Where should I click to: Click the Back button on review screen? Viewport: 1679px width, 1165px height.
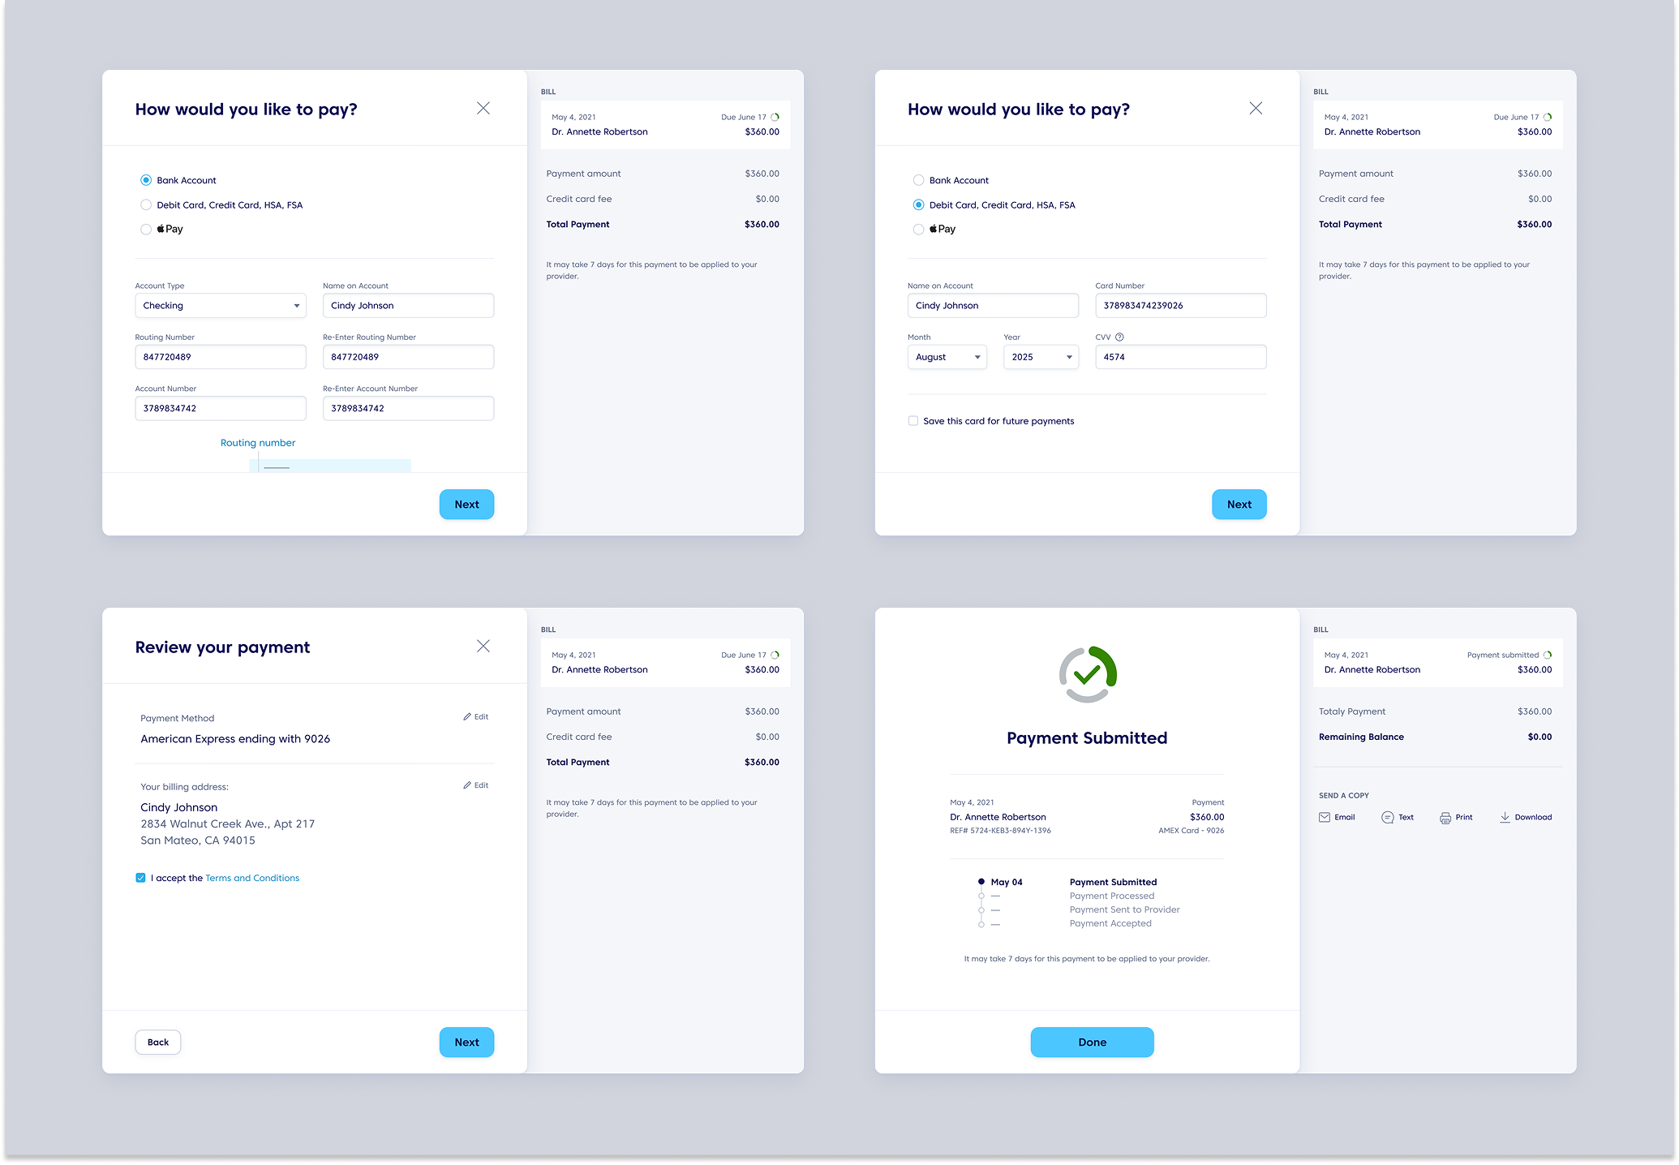[158, 1042]
